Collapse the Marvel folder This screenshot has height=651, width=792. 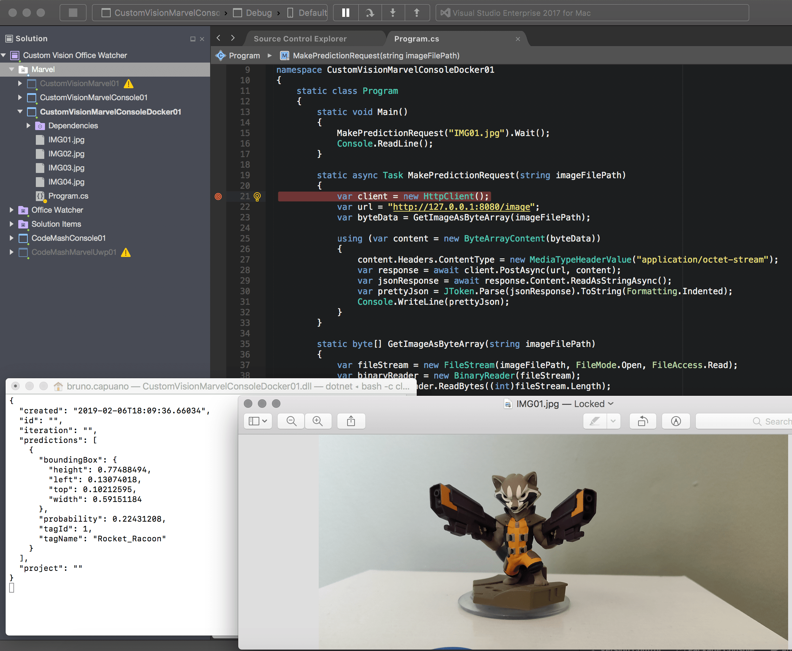click(12, 69)
